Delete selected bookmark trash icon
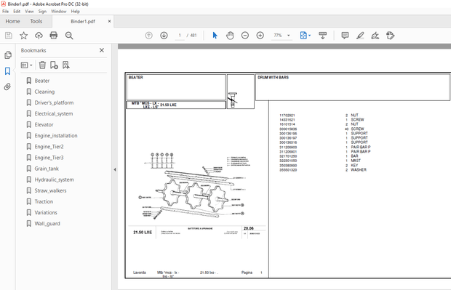 42,65
